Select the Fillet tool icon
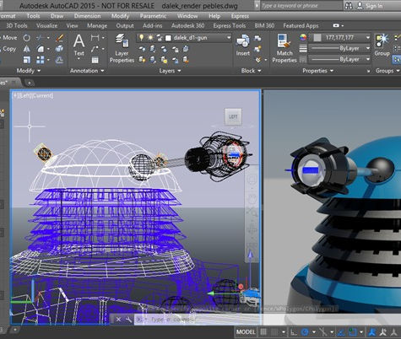401x339 pixels. click(x=41, y=49)
